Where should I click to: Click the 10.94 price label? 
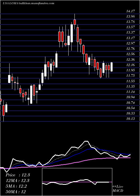click(130, 97)
